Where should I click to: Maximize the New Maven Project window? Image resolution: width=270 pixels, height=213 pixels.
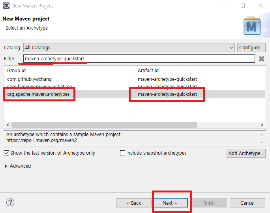(243, 6)
